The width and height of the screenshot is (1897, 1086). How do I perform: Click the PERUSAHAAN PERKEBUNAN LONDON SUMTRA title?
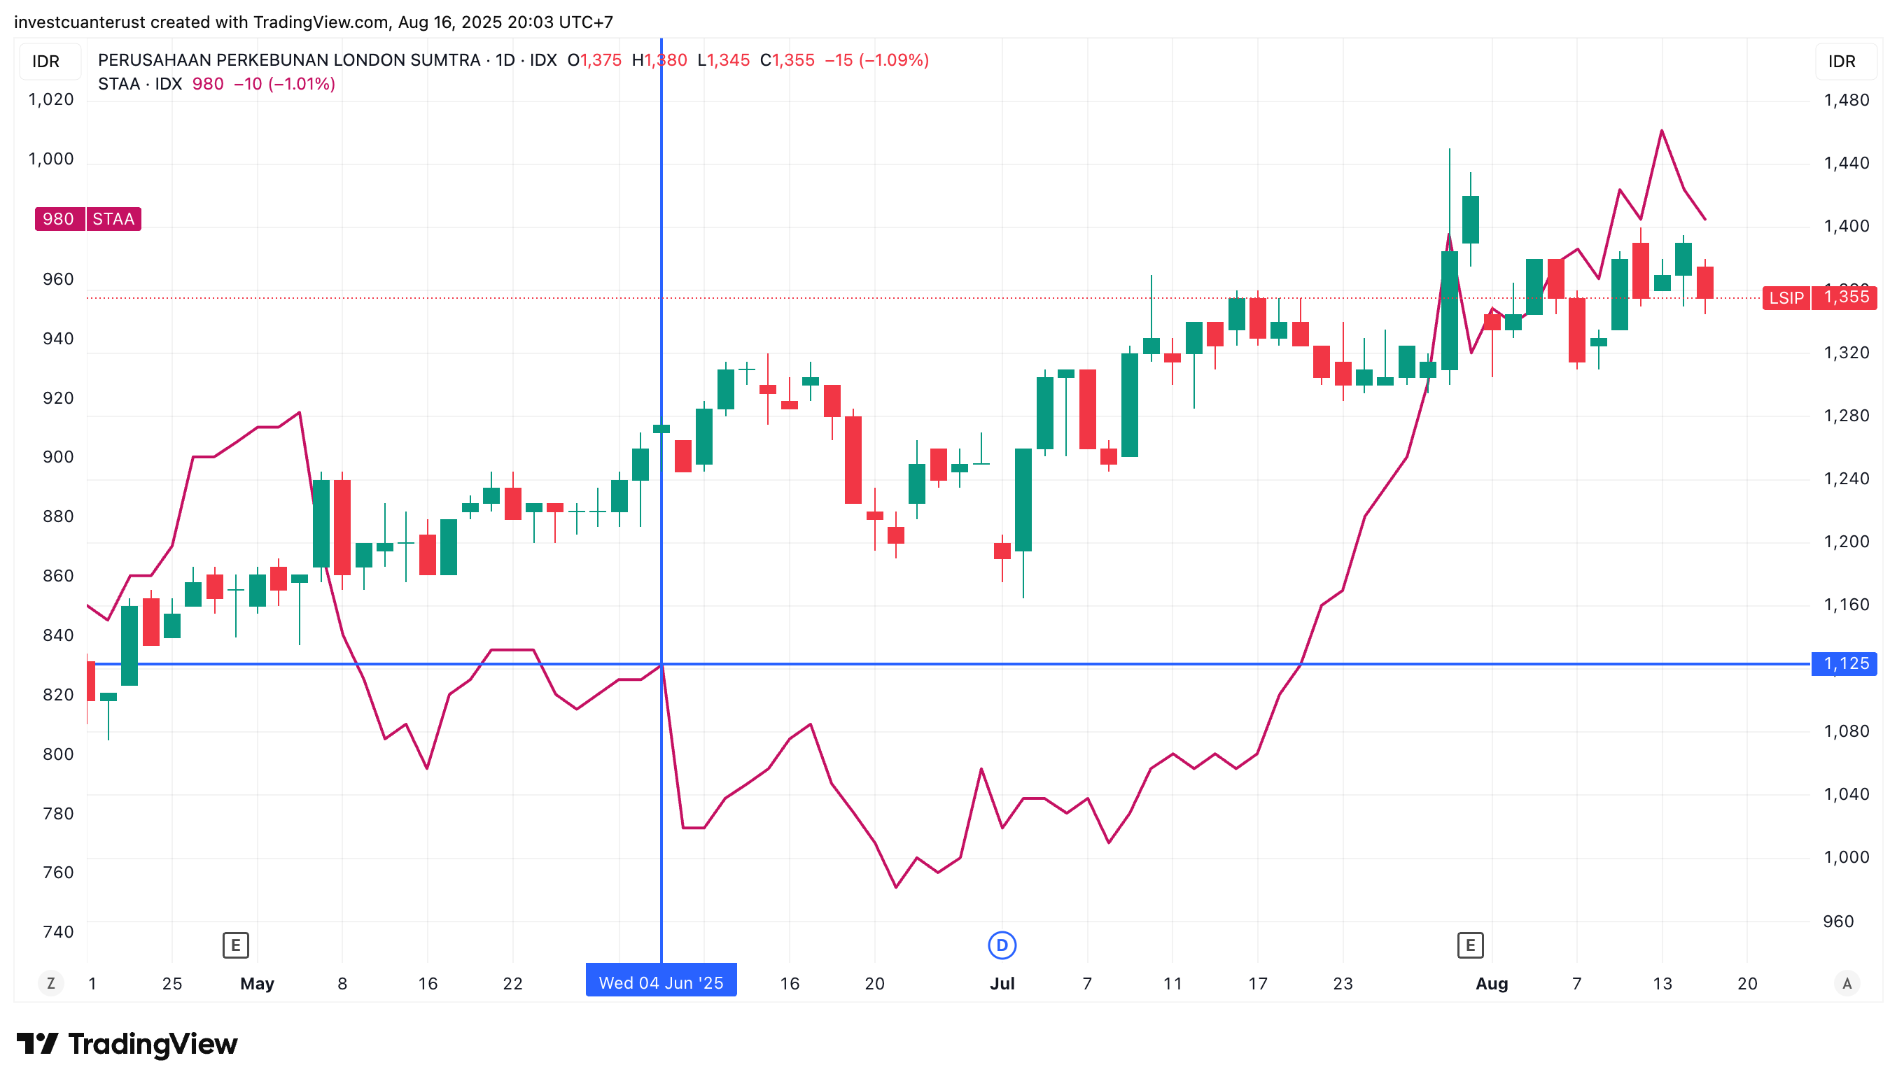[x=288, y=59]
